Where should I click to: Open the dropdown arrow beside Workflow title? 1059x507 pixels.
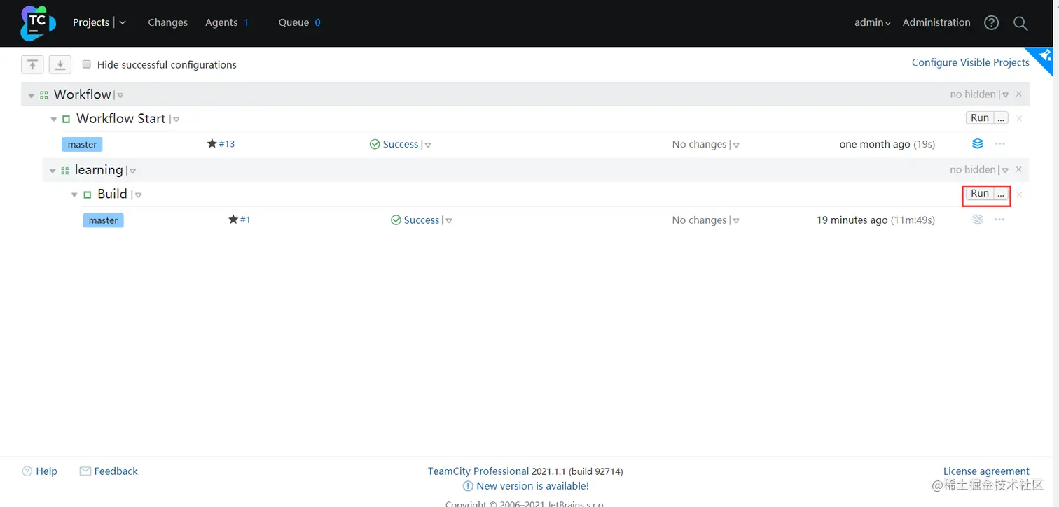pos(120,95)
